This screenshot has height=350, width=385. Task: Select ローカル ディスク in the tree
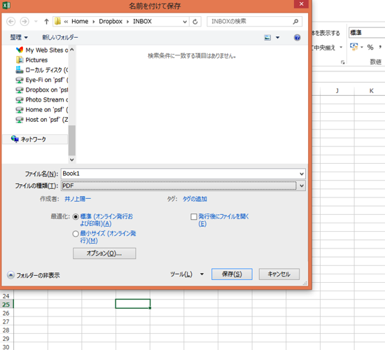pyautogui.click(x=42, y=70)
